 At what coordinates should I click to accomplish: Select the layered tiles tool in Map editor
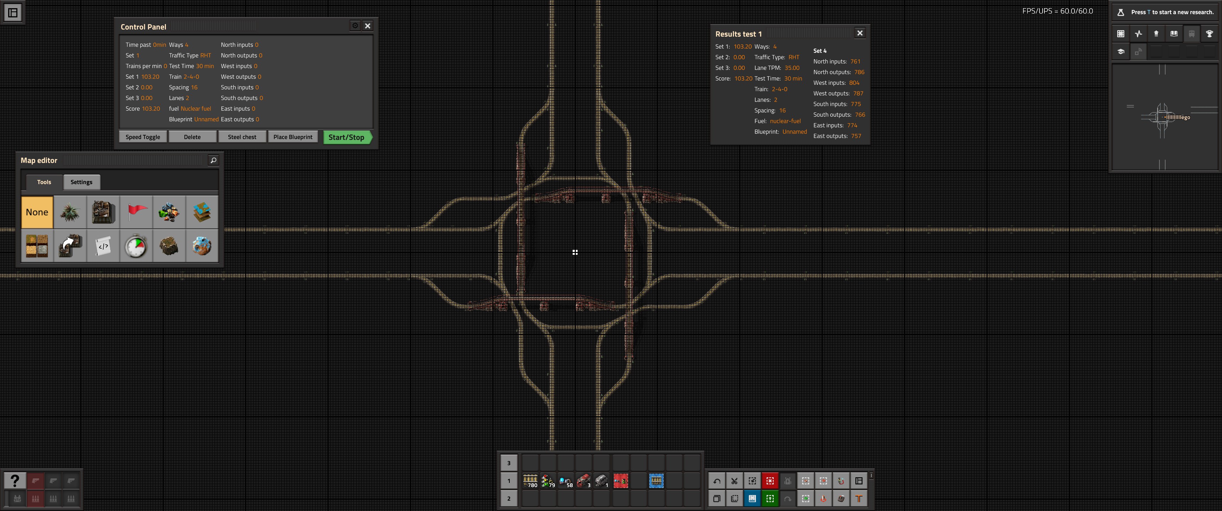click(202, 212)
